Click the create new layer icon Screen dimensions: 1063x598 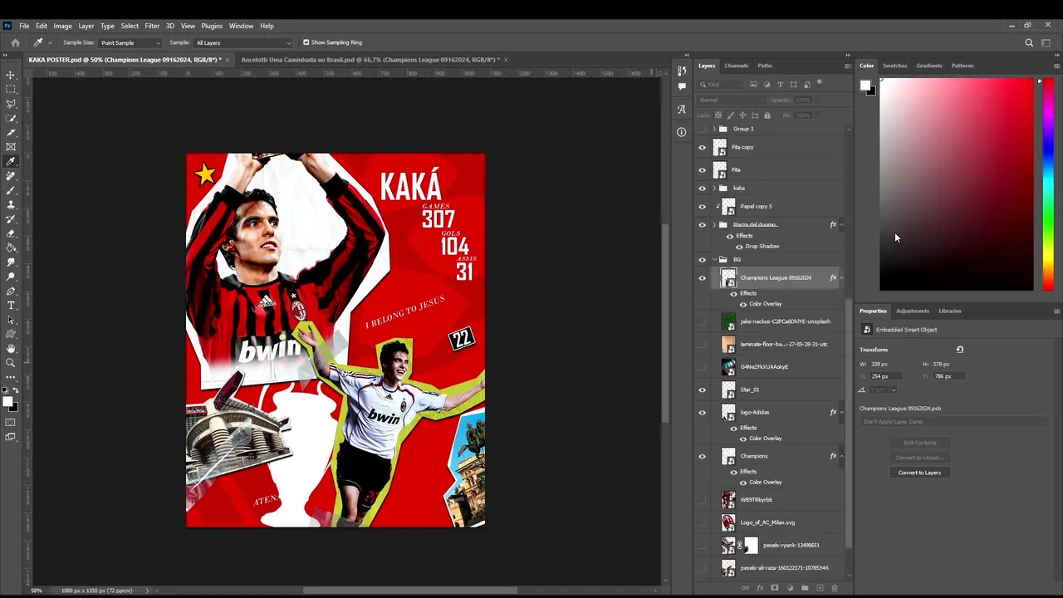point(820,588)
